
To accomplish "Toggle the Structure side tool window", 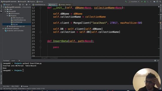I will tap(1, 67).
